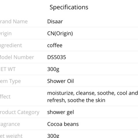This screenshot has height=138, width=138.
Task: Click the Brand Name label
Action: 14,22
